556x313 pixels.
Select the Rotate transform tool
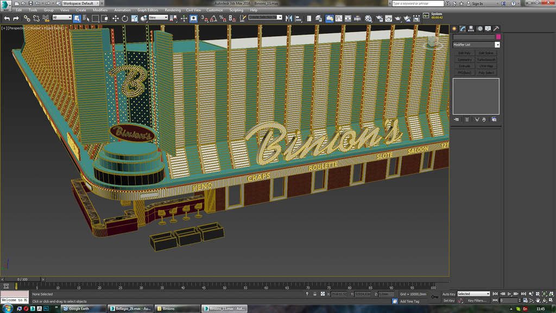[x=125, y=18]
